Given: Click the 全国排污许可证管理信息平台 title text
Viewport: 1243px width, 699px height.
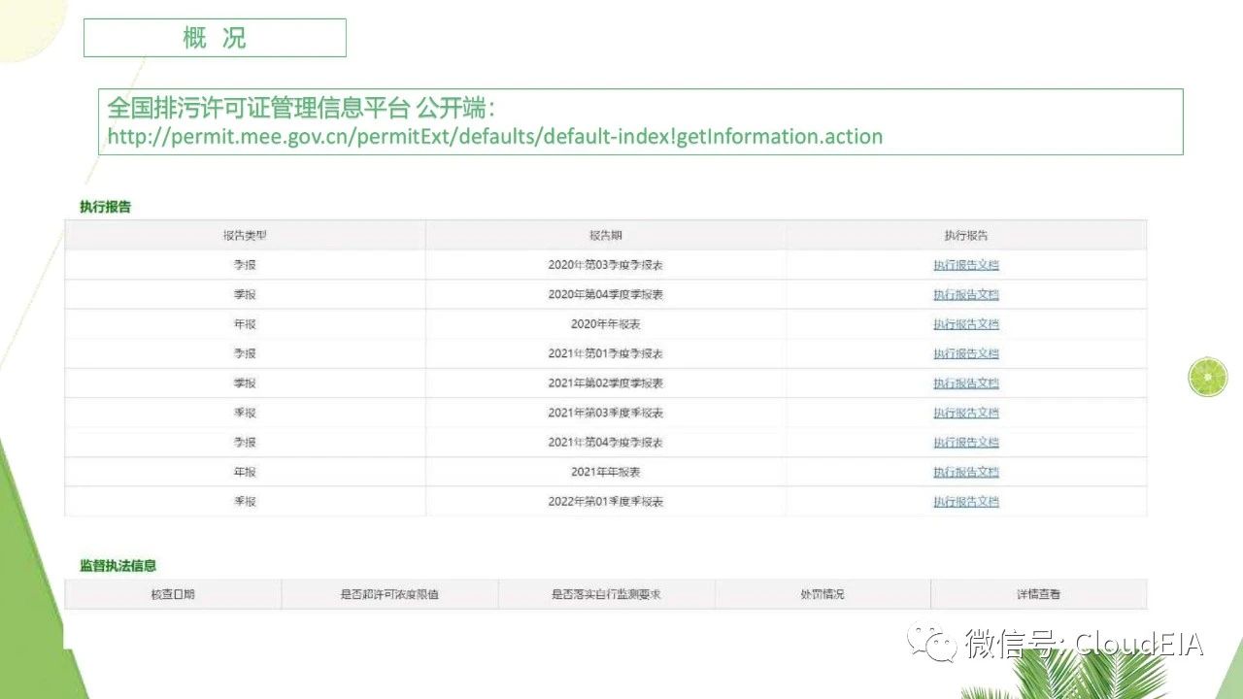Looking at the screenshot, I should tap(258, 106).
